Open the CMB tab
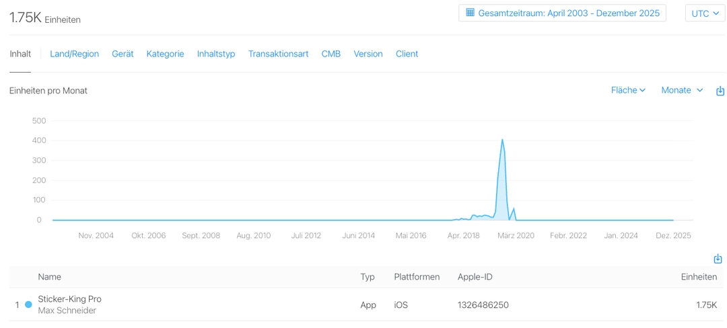The height and width of the screenshot is (328, 727). click(331, 54)
